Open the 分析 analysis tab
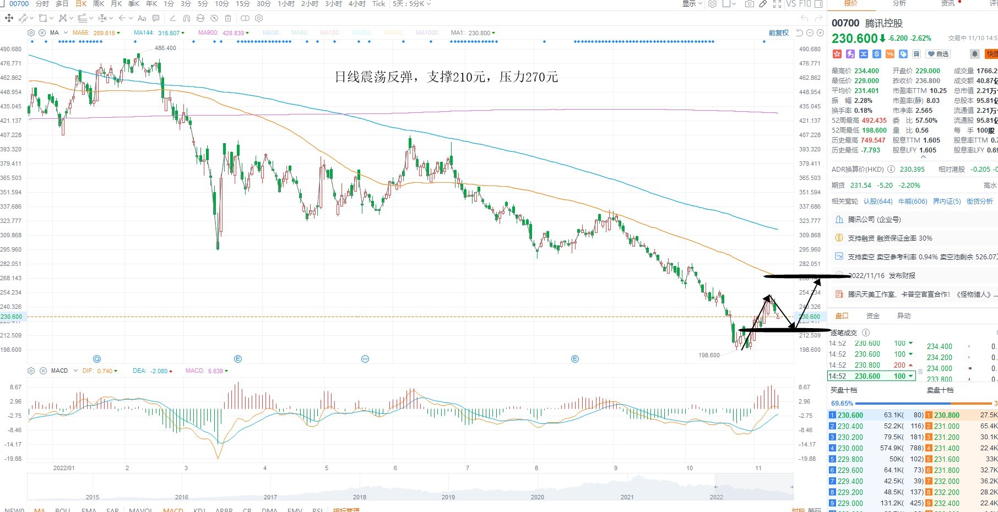The image size is (998, 512). pyautogui.click(x=899, y=3)
